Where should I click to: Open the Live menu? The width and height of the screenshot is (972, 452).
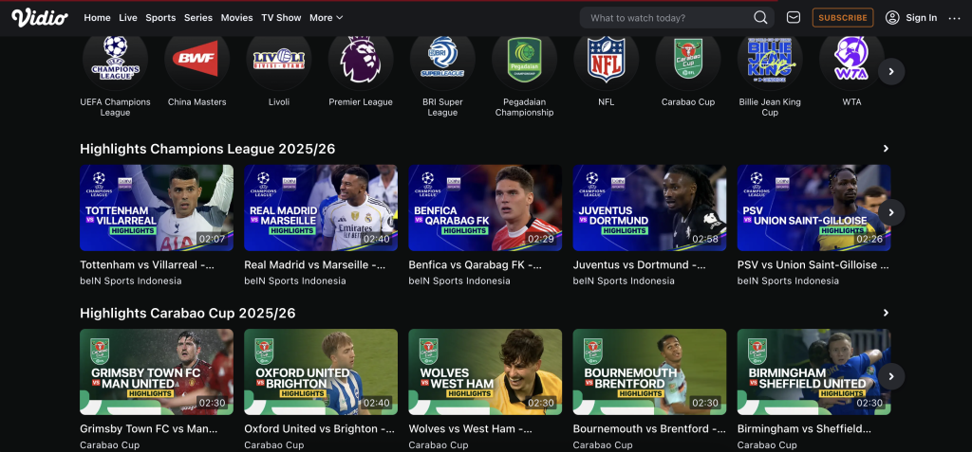[128, 18]
